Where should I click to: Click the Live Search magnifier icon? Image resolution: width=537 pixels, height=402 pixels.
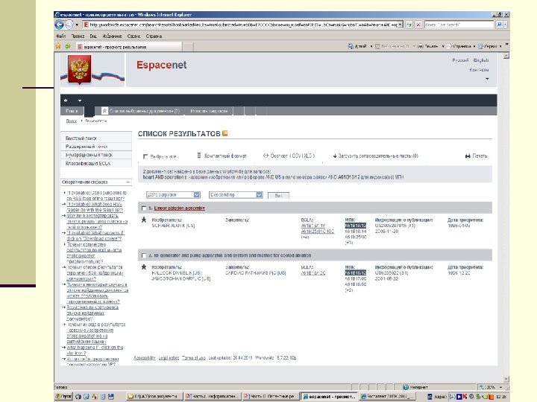[499, 25]
